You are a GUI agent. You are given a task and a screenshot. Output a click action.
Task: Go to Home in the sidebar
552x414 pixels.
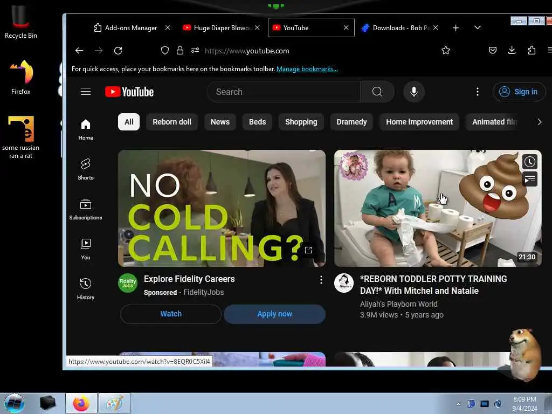point(86,129)
